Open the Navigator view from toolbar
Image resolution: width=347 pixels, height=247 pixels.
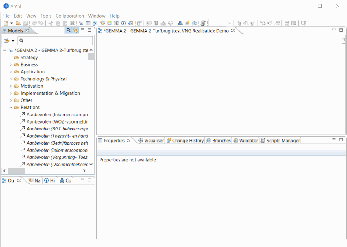102,23
